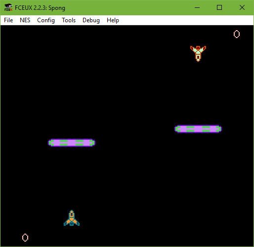Screen dimensions: 254x247
Task: Open the Help menu
Action: point(113,20)
